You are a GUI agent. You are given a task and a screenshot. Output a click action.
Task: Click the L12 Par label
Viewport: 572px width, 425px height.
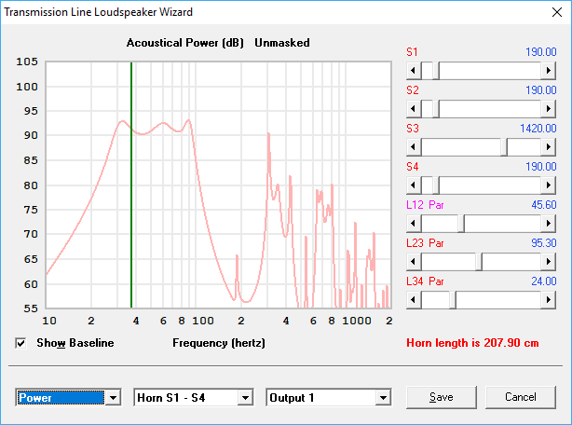(x=425, y=205)
